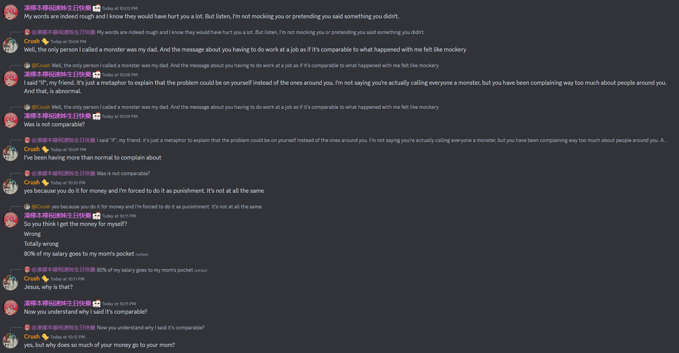Click small reply avatar above 10:04 PM message
The height and width of the screenshot is (353, 679).
[x=27, y=32]
